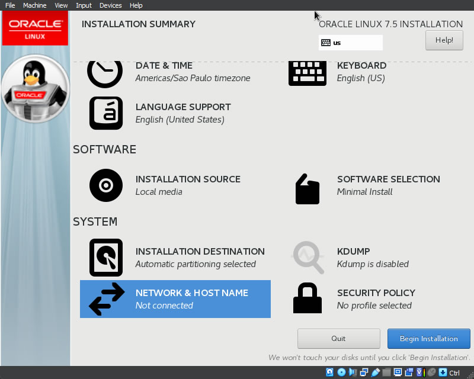Screen dimensions: 474x379
Task: Click the mouse integration status icon
Action: coord(432,372)
